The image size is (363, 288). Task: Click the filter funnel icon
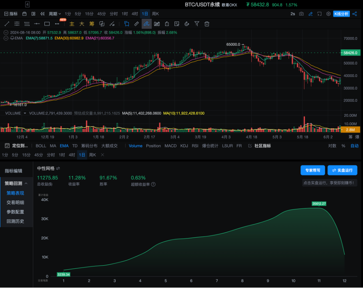(x=197, y=24)
